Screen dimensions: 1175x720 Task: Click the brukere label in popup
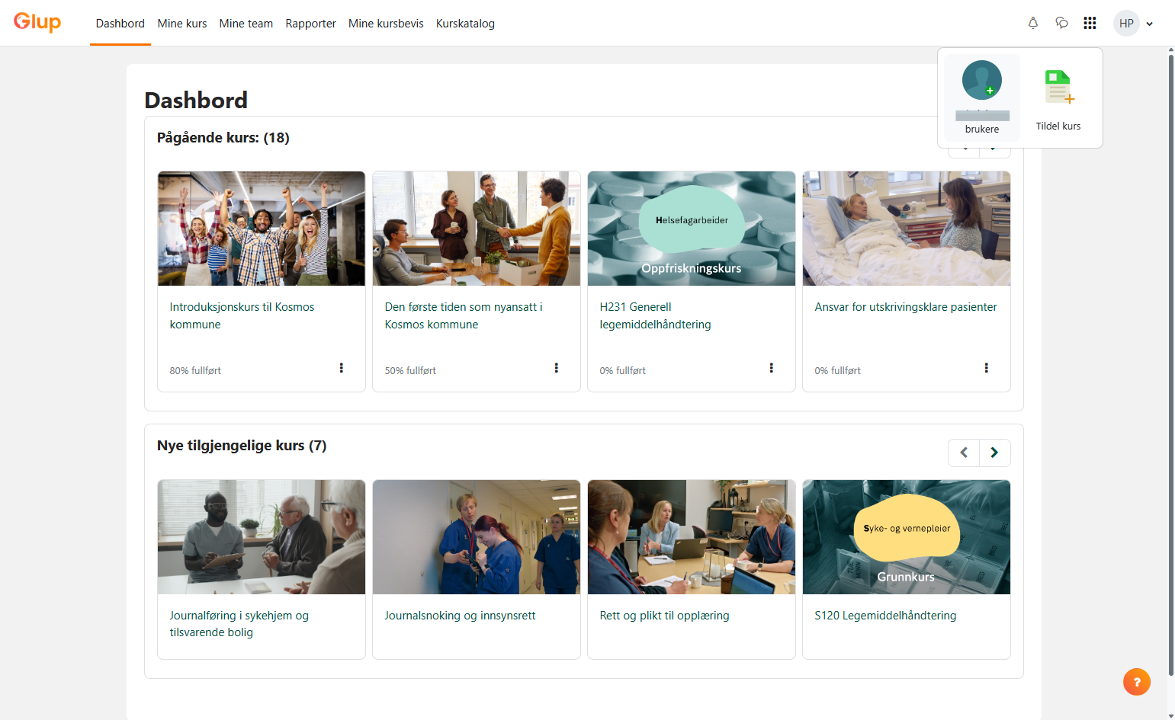click(982, 130)
